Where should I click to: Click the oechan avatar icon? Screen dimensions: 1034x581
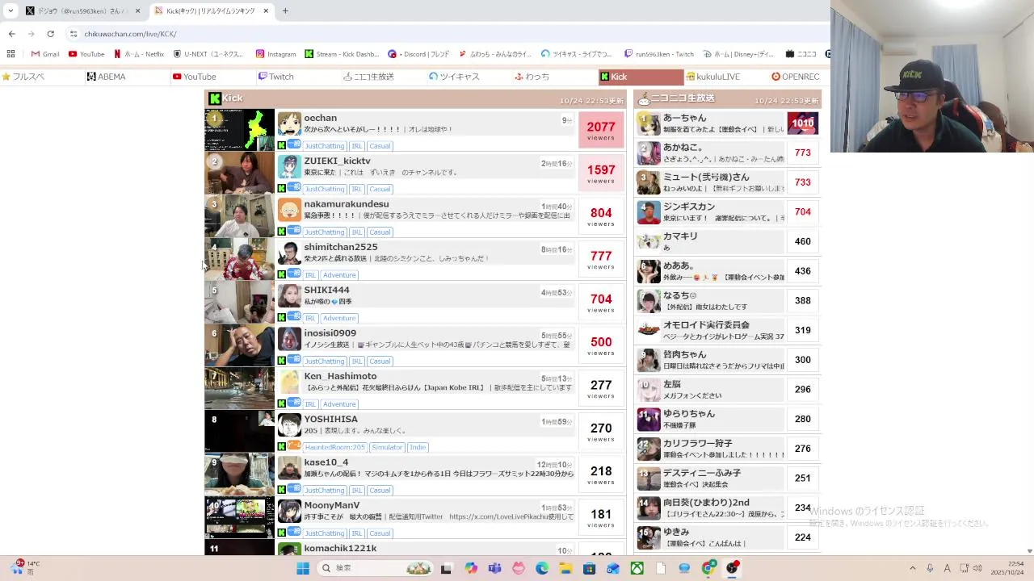click(x=289, y=123)
